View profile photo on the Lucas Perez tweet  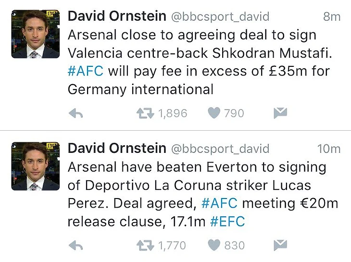(35, 166)
